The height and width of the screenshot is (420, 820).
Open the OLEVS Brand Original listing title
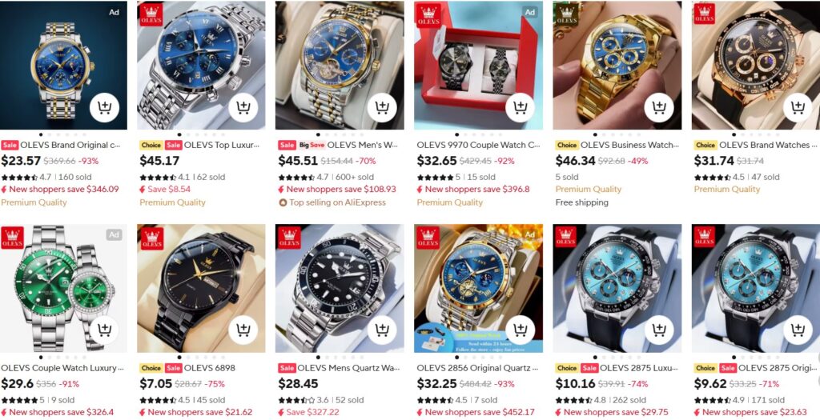[70, 146]
